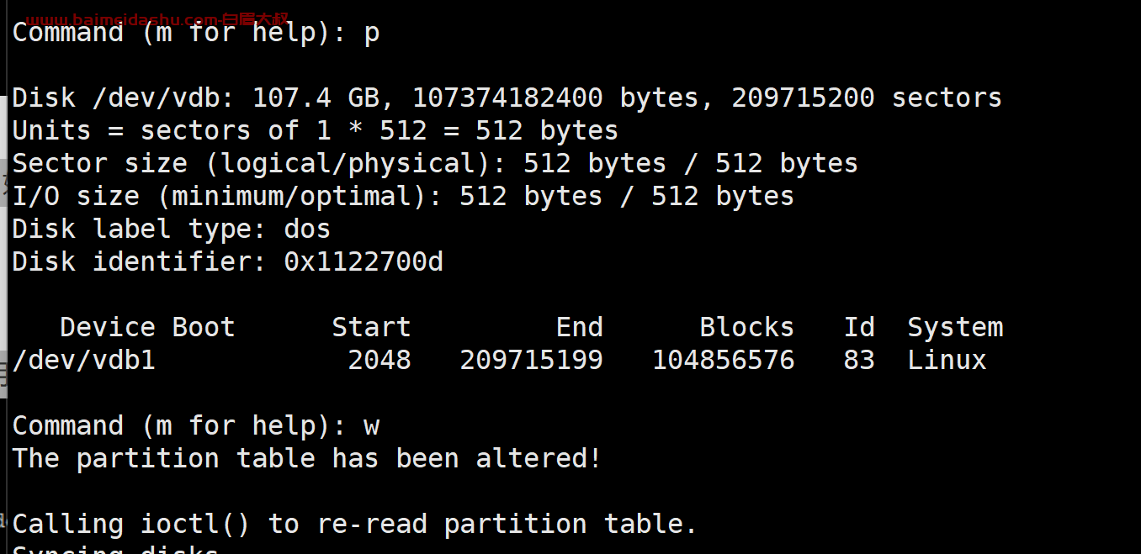
Task: Click the disk identifier 0x1122700d
Action: coord(363,262)
